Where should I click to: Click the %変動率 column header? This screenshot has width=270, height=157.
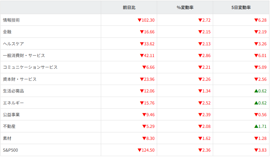pyautogui.click(x=185, y=8)
